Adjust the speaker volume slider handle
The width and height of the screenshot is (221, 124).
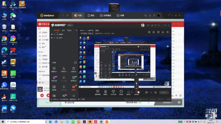click(136, 83)
